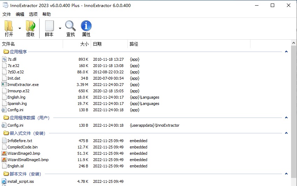Click the Config.ini gear icon in {app}
This screenshot has width=297, height=186.
pyautogui.click(x=4, y=110)
